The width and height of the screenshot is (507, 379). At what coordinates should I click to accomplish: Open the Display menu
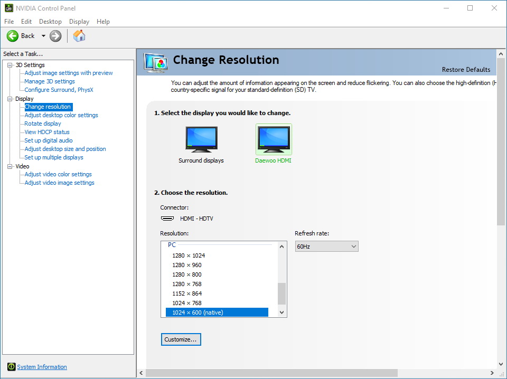(79, 21)
